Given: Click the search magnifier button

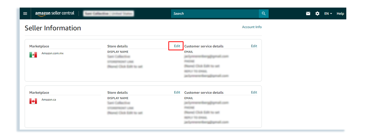Looking at the screenshot, I should click(263, 13).
